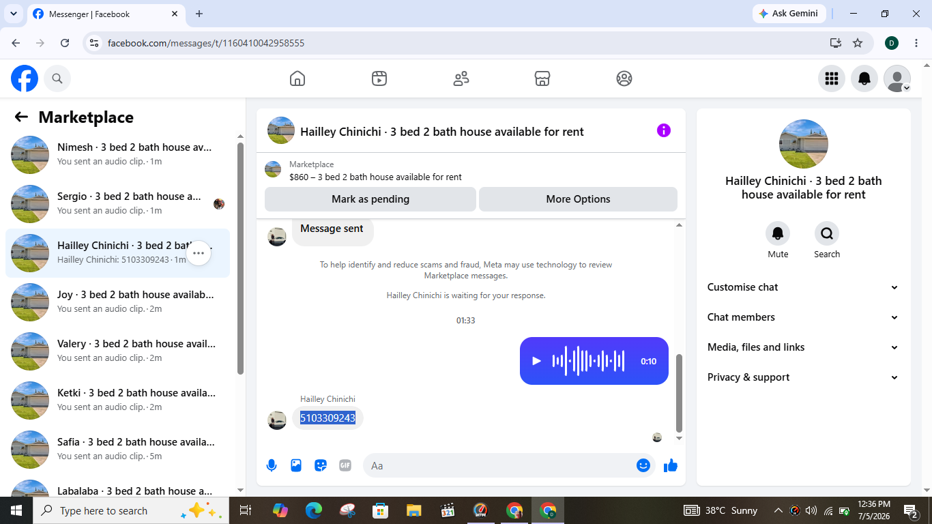
Task: Click the More Options button
Action: point(578,199)
